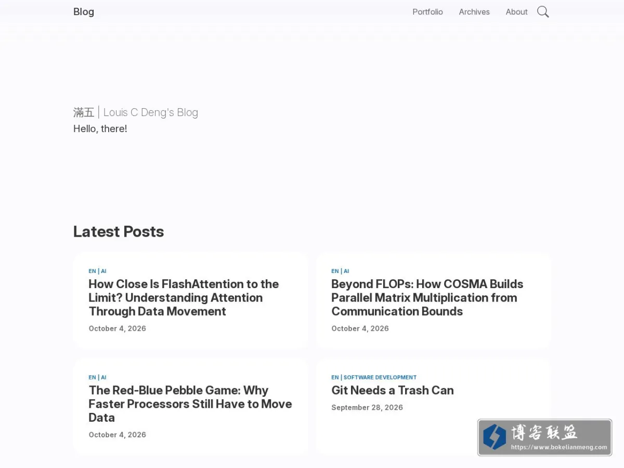
Task: Open The Red-Blue Pebble Game post
Action: [190, 404]
